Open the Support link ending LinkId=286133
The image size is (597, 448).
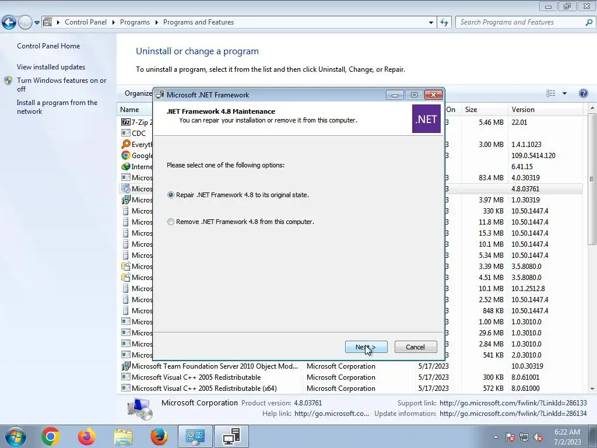513,402
